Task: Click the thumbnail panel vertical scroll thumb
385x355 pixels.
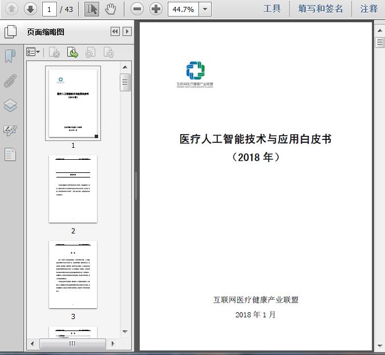Action: point(125,82)
